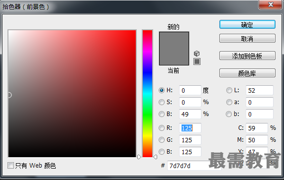The width and height of the screenshot is (284, 180).
Task: Select the Lab a radio button
Action: pos(229,102)
